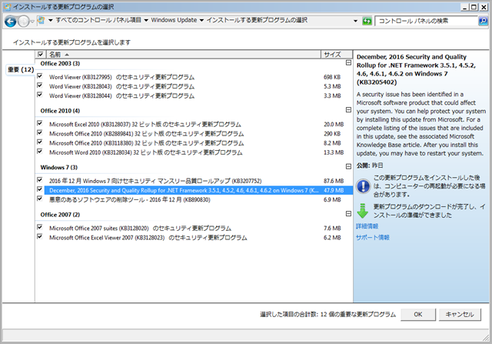Open the 詳細情報 link

pos(367,226)
